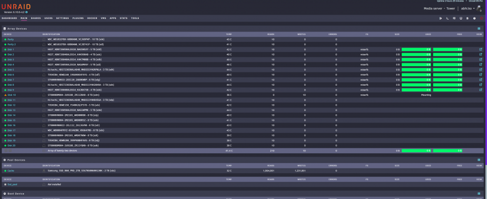Browse Disk 4 via View icon
487x199 pixels.
click(481, 65)
